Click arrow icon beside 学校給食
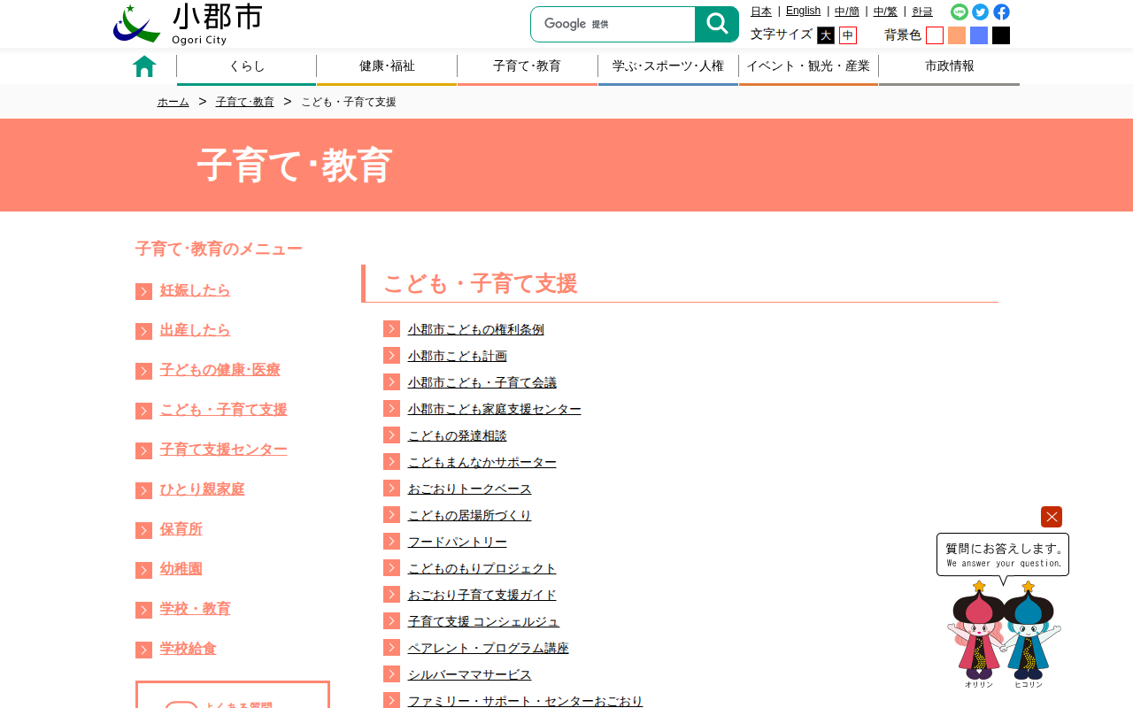The width and height of the screenshot is (1133, 708). click(x=143, y=650)
